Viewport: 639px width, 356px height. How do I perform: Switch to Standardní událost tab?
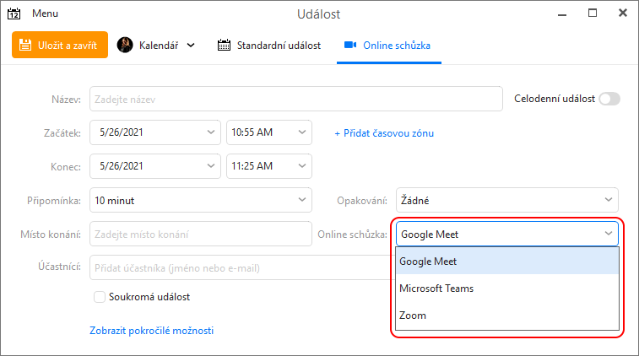pos(269,46)
